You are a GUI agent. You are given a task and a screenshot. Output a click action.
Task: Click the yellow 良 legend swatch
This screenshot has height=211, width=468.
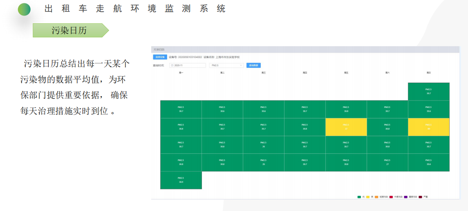pos(368,197)
